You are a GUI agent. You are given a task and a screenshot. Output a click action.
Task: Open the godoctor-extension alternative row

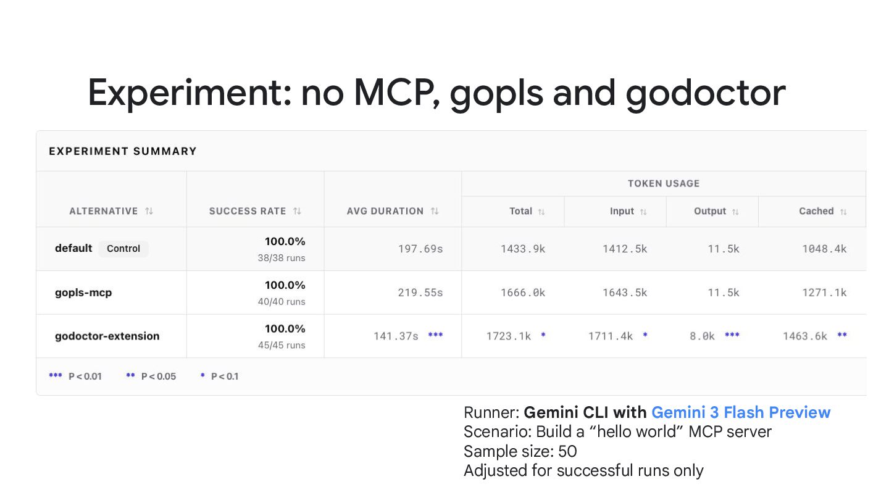pos(451,336)
